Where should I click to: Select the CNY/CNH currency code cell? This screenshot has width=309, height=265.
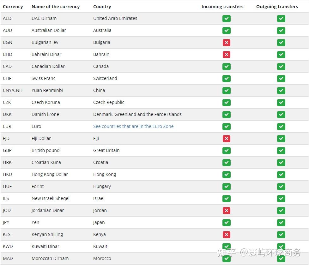click(x=13, y=90)
